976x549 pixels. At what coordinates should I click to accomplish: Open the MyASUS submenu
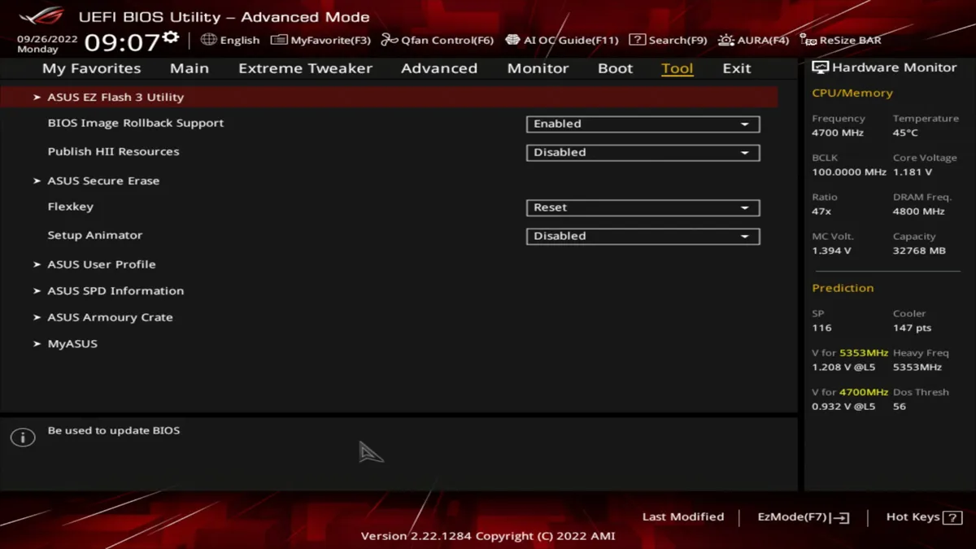(x=72, y=343)
